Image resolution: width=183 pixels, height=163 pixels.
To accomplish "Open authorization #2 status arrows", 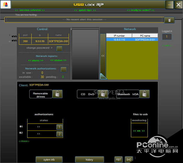I will (x=38, y=134).
